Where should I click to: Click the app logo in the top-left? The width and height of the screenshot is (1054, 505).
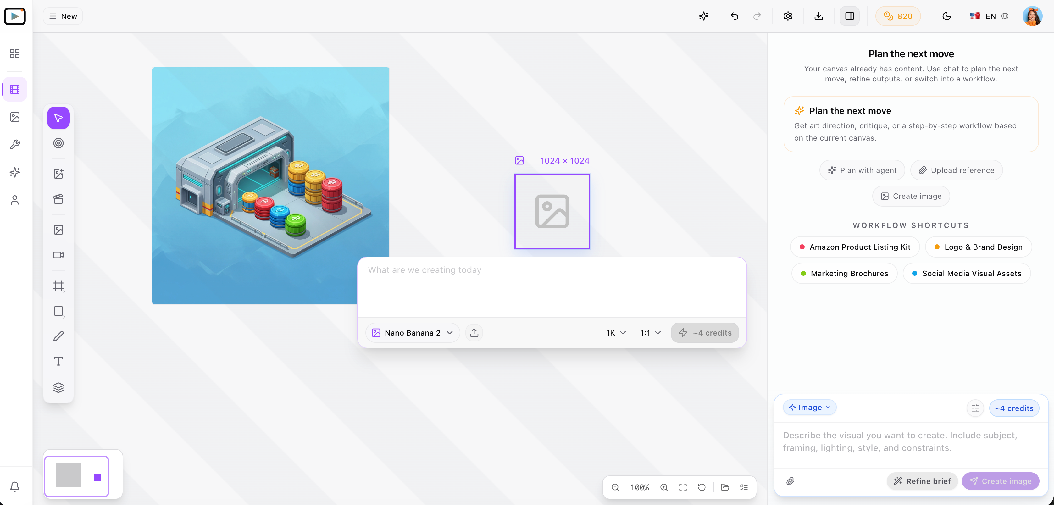(15, 16)
